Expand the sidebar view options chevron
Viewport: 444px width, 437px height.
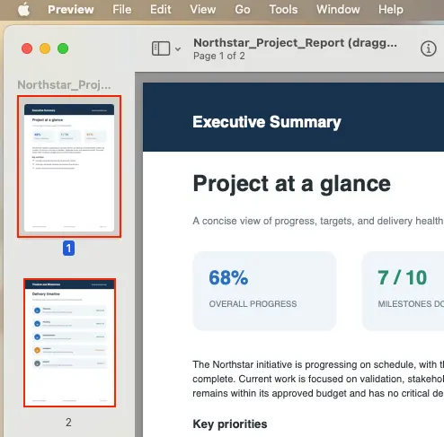coord(178,48)
